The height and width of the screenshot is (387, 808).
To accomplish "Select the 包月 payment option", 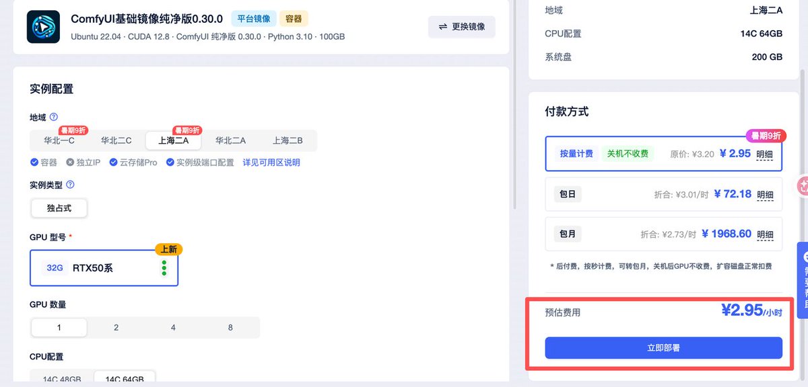I will (x=663, y=234).
